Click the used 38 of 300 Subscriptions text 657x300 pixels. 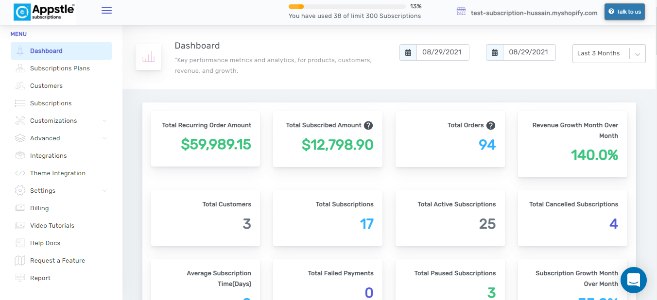tap(355, 16)
